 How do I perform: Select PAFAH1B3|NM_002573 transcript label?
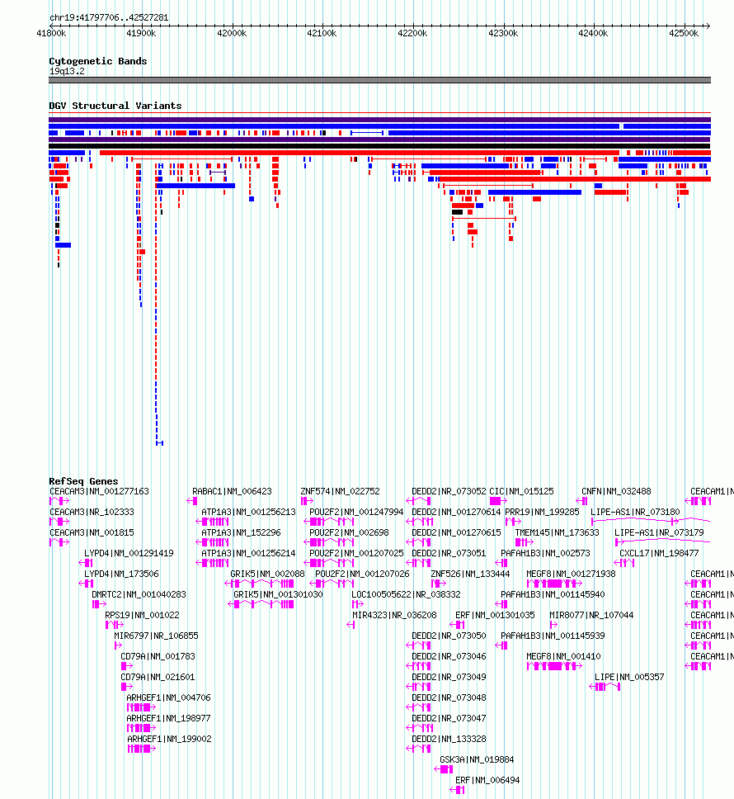point(546,553)
